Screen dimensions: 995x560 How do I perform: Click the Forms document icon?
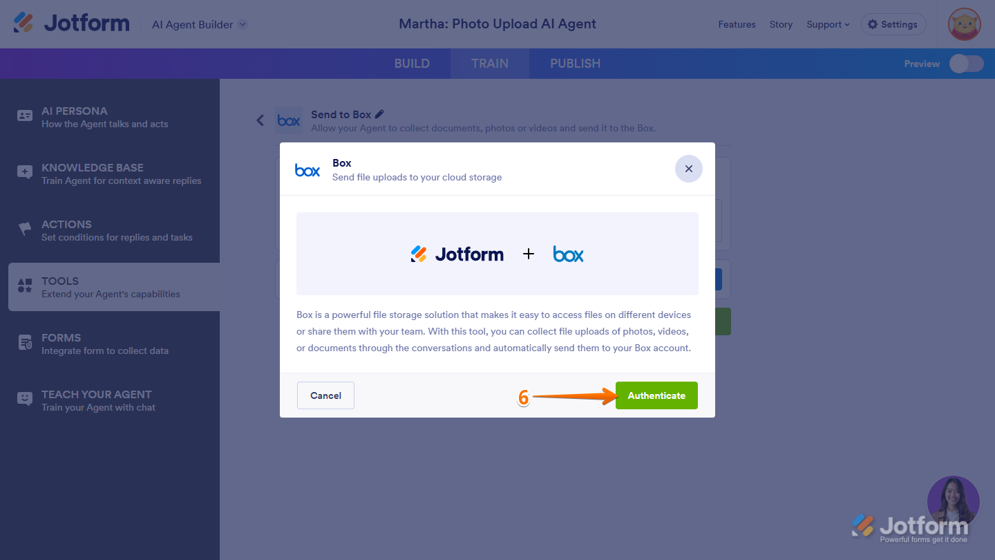[25, 343]
